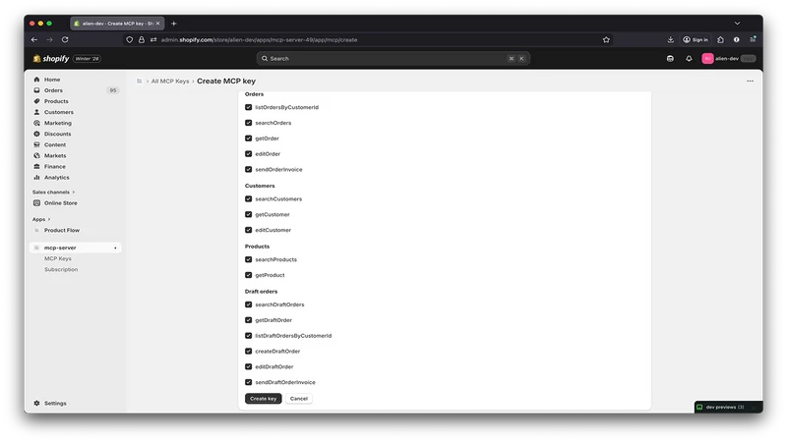The height and width of the screenshot is (442, 787).
Task: Open Discounts in the sidebar
Action: click(x=57, y=134)
